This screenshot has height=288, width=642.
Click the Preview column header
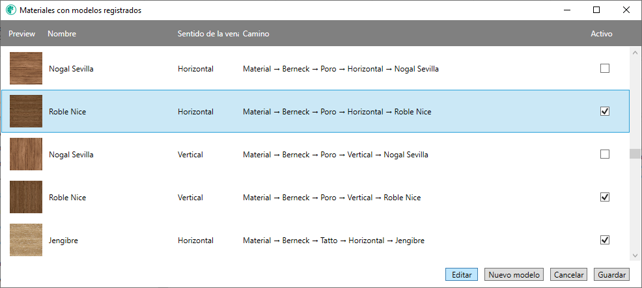click(22, 34)
